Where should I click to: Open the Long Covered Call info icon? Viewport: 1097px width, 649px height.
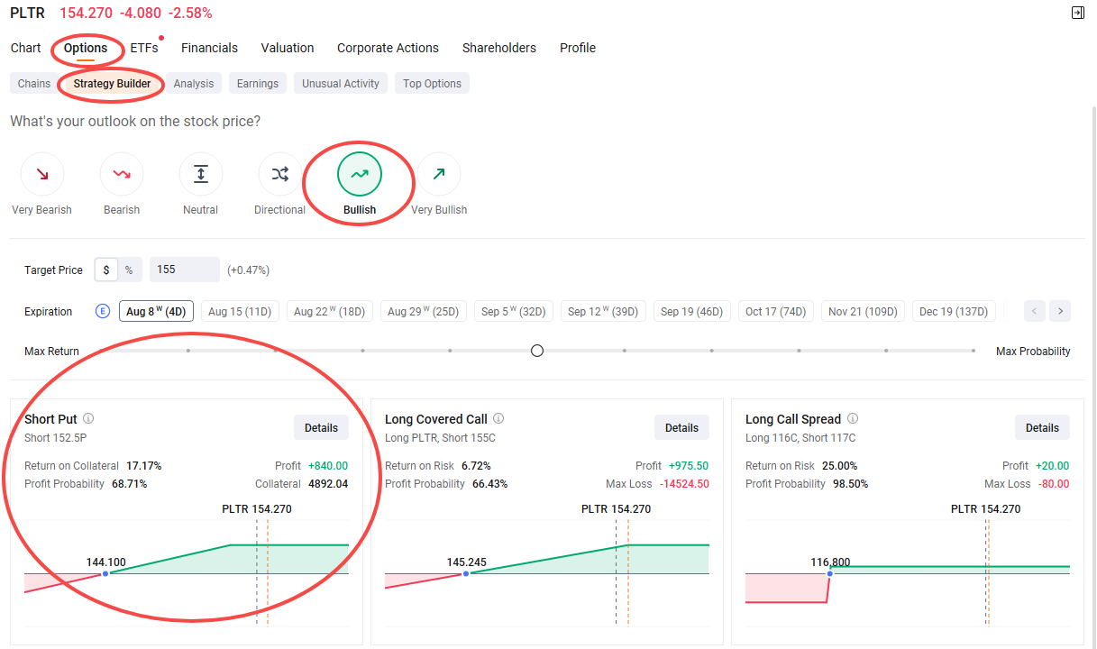(x=498, y=419)
